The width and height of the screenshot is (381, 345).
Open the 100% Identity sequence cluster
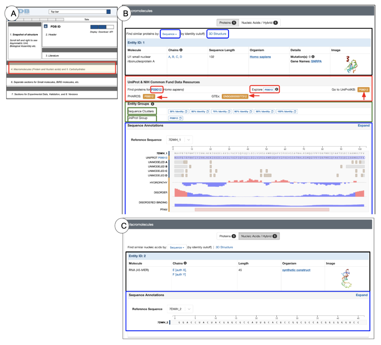pos(287,112)
